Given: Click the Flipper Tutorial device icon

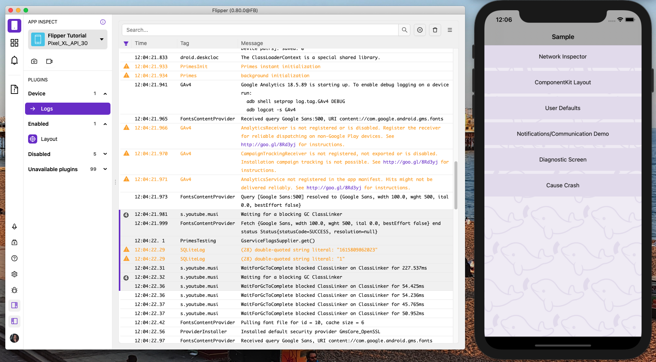Looking at the screenshot, I should click(38, 39).
